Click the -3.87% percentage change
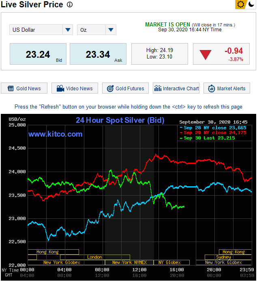 click(236, 59)
